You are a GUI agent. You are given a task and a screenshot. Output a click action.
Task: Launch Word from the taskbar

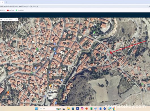[100, 108]
